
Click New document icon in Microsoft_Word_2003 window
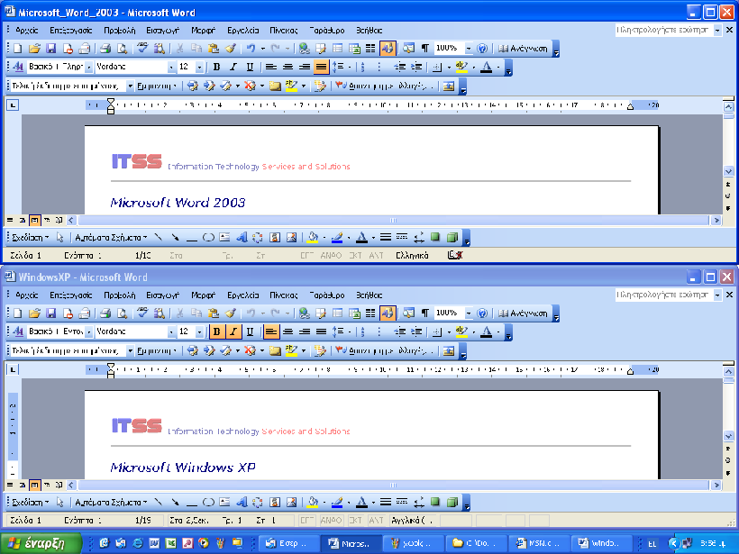(17, 49)
